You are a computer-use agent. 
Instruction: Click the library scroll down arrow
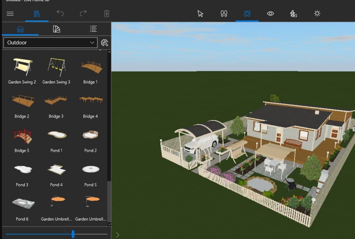[x=109, y=224]
